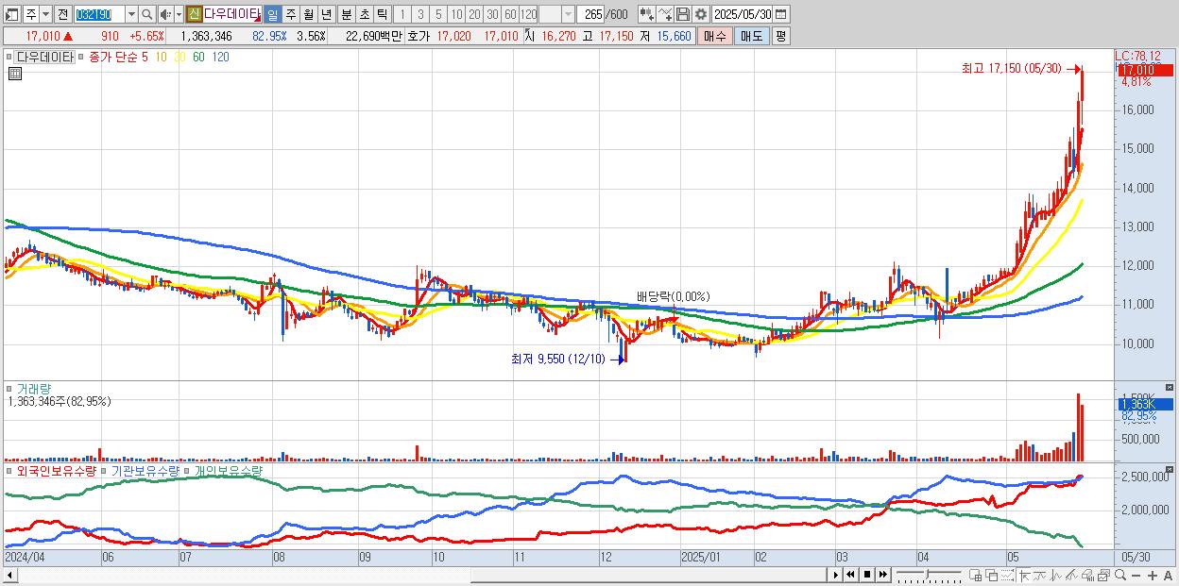Click the letter A text tool icon
This screenshot has width=1179, height=586.
(x=1168, y=575)
